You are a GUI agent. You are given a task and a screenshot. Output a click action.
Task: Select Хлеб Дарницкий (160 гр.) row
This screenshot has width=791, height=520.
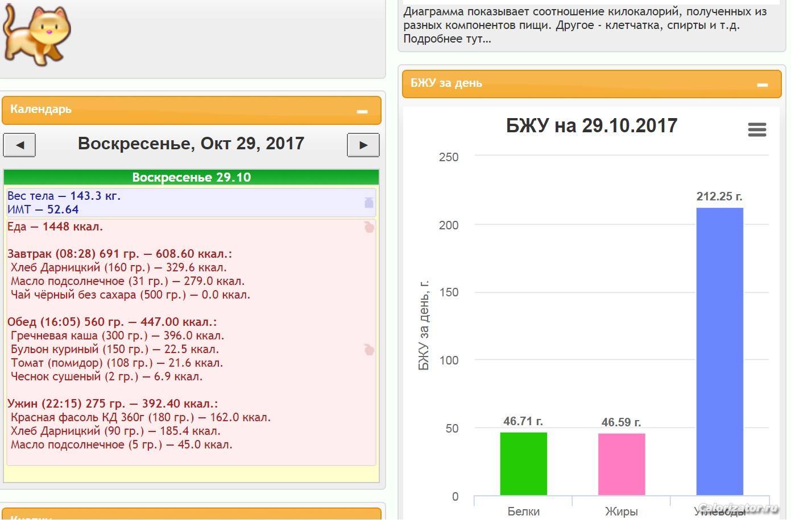point(118,267)
